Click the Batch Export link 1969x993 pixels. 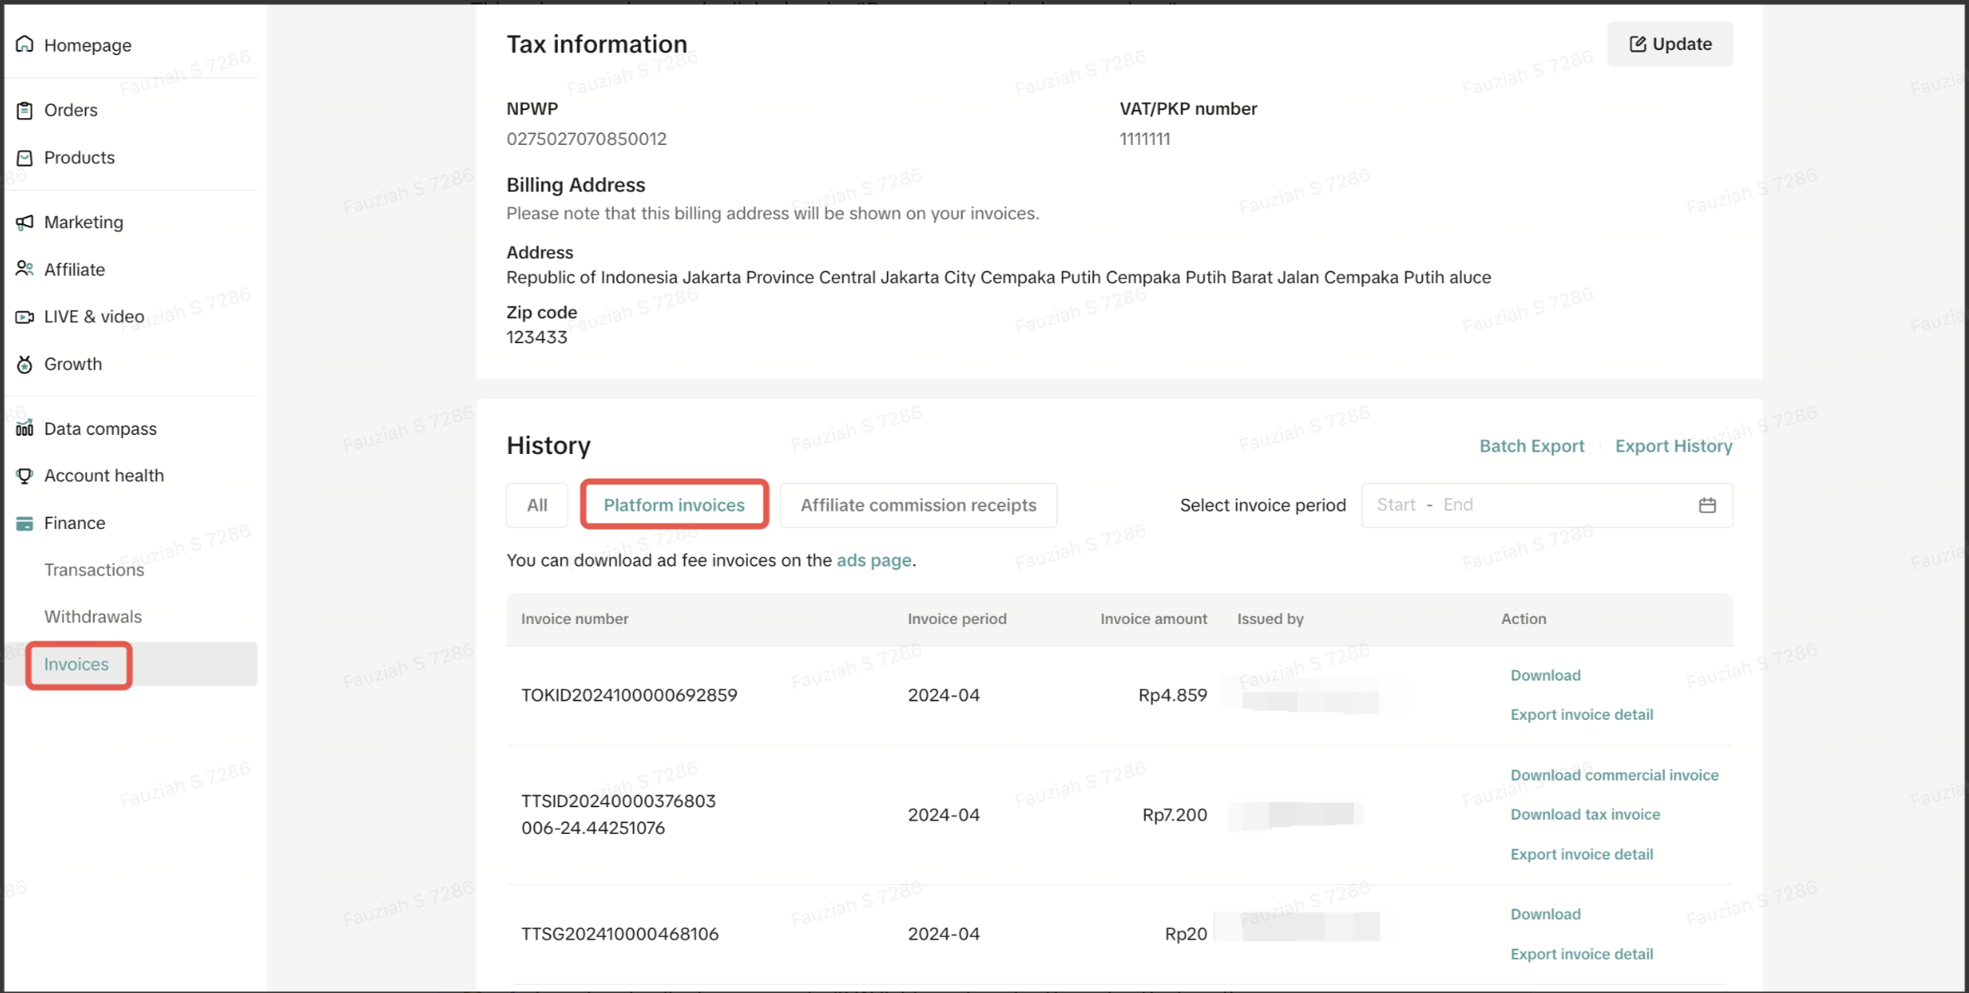point(1531,446)
